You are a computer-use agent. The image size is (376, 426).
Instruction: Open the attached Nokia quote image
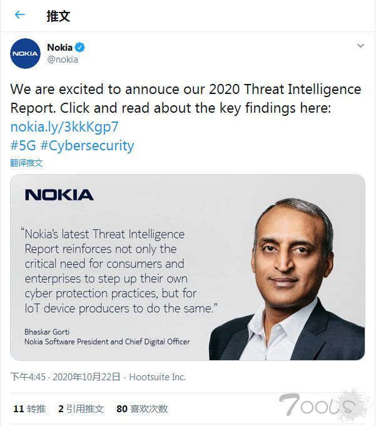pos(188,268)
